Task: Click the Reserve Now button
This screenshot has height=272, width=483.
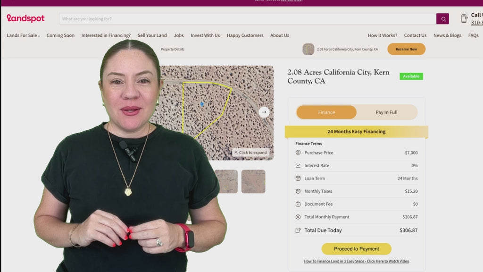Action: (406, 49)
